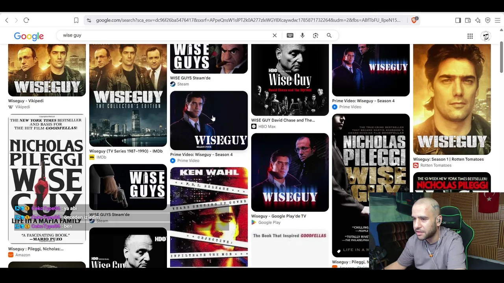
Task: Open the Rotten Tomatoes Wiseguy Season 1 thumbnail
Action: click(x=452, y=99)
